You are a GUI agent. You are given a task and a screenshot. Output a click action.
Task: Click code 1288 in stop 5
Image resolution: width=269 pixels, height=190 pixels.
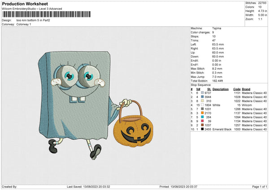point(237,109)
